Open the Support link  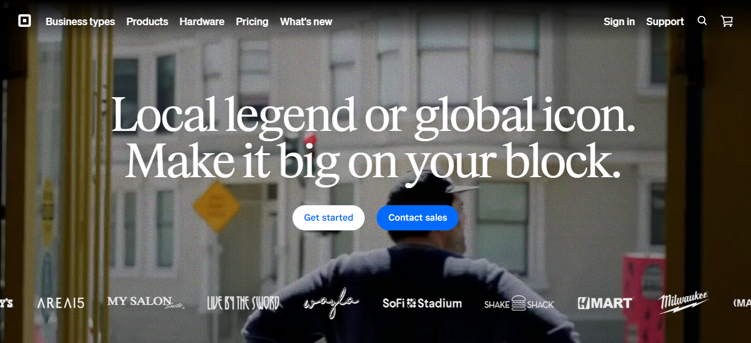pos(665,22)
